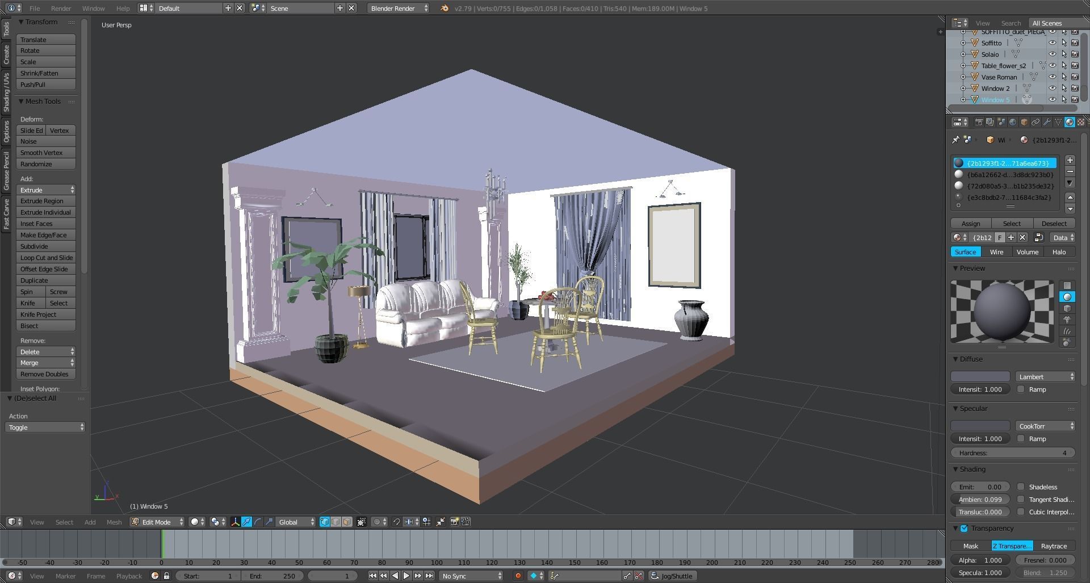Open the Toggle action dropdown

pos(45,427)
